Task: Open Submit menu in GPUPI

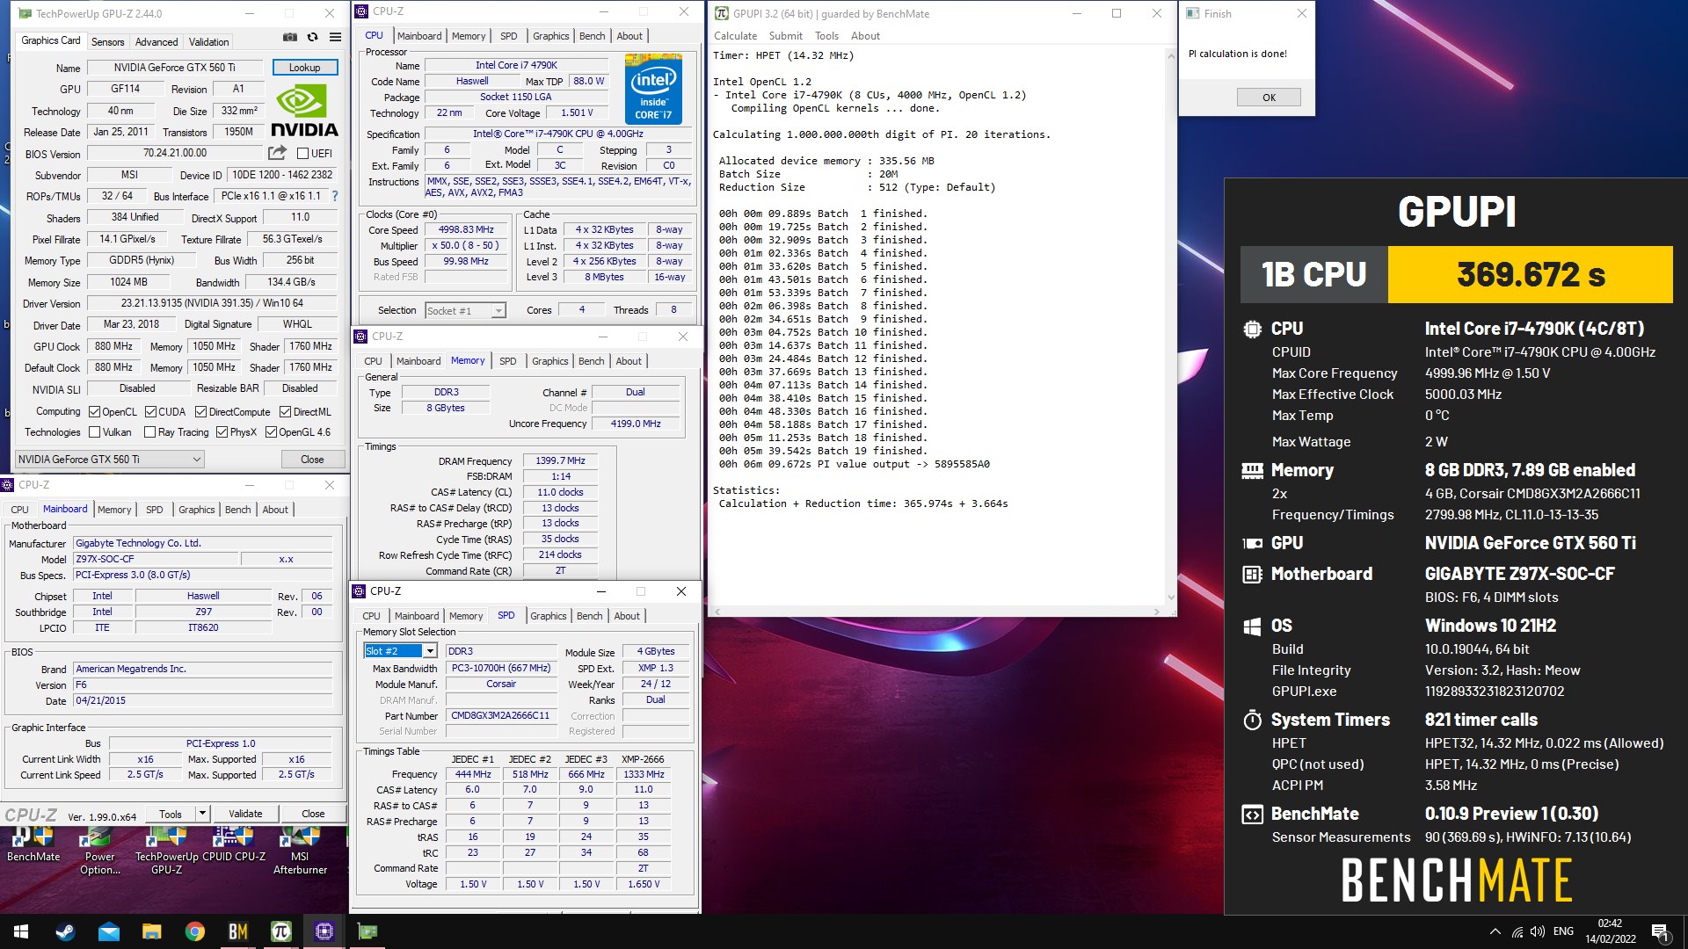Action: pos(785,36)
